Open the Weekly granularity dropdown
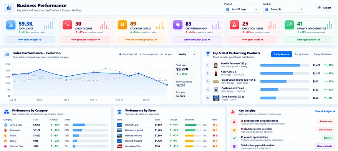This screenshot has height=151, width=338. click(x=187, y=54)
